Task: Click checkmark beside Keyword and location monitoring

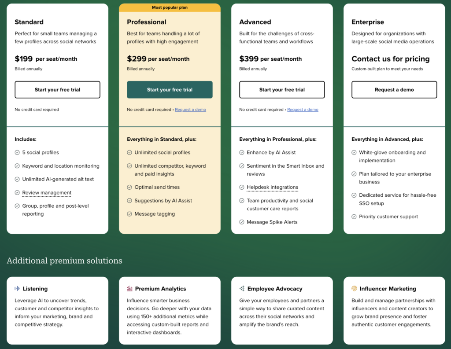Action: tap(17, 166)
